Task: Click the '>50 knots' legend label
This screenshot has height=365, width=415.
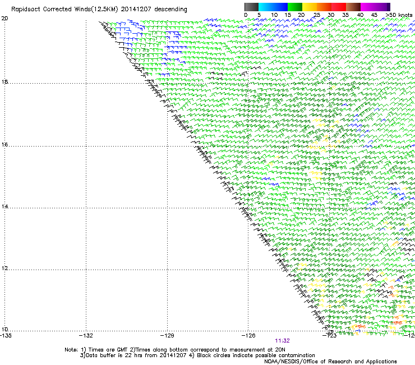Action: coord(399,15)
